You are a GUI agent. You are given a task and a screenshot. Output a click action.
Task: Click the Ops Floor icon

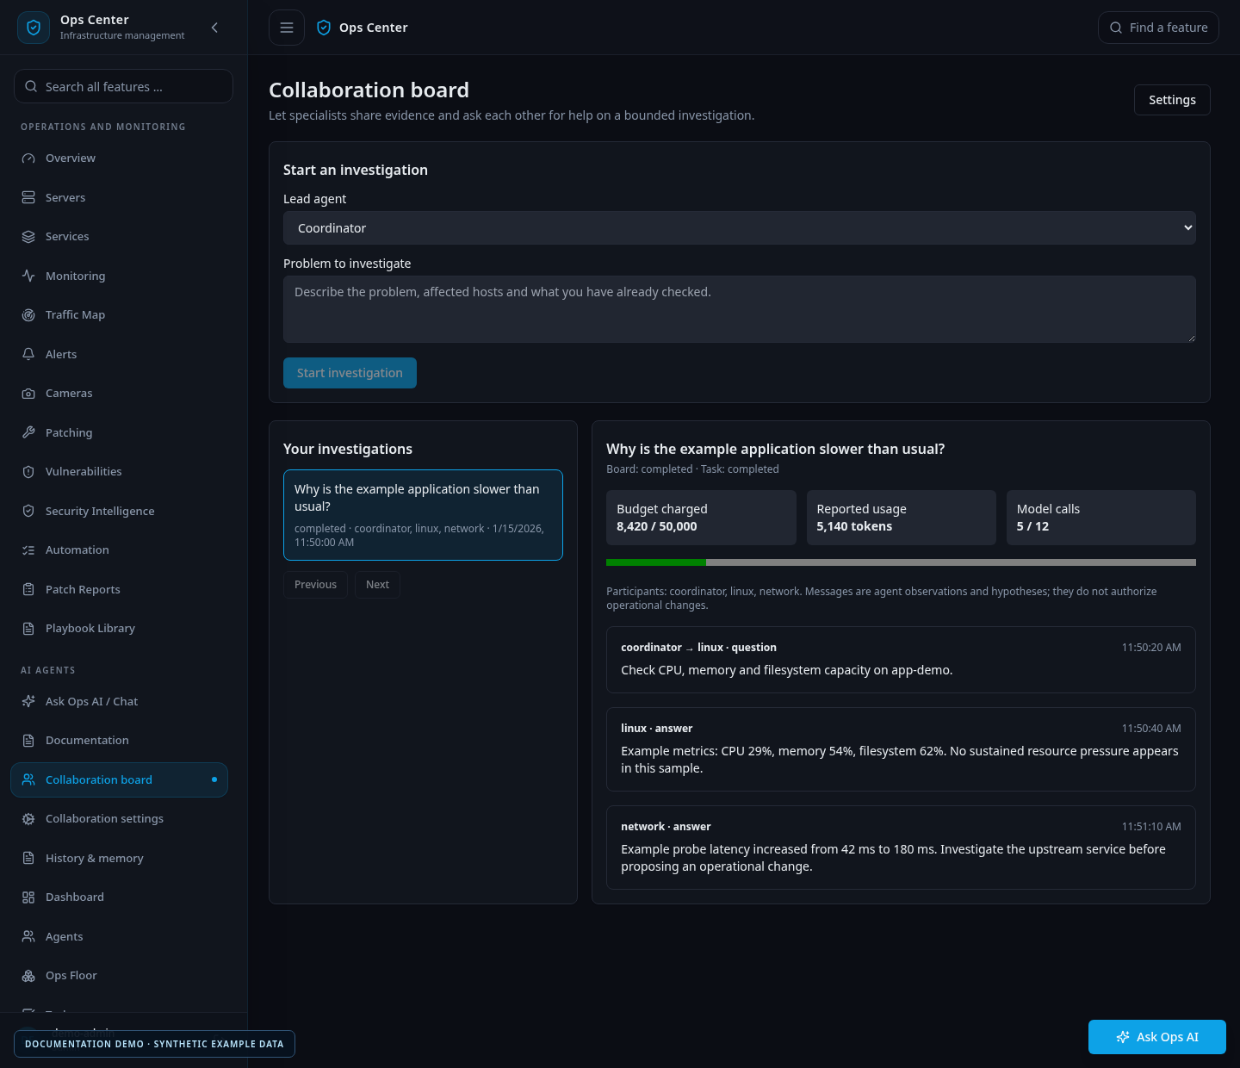tap(28, 976)
